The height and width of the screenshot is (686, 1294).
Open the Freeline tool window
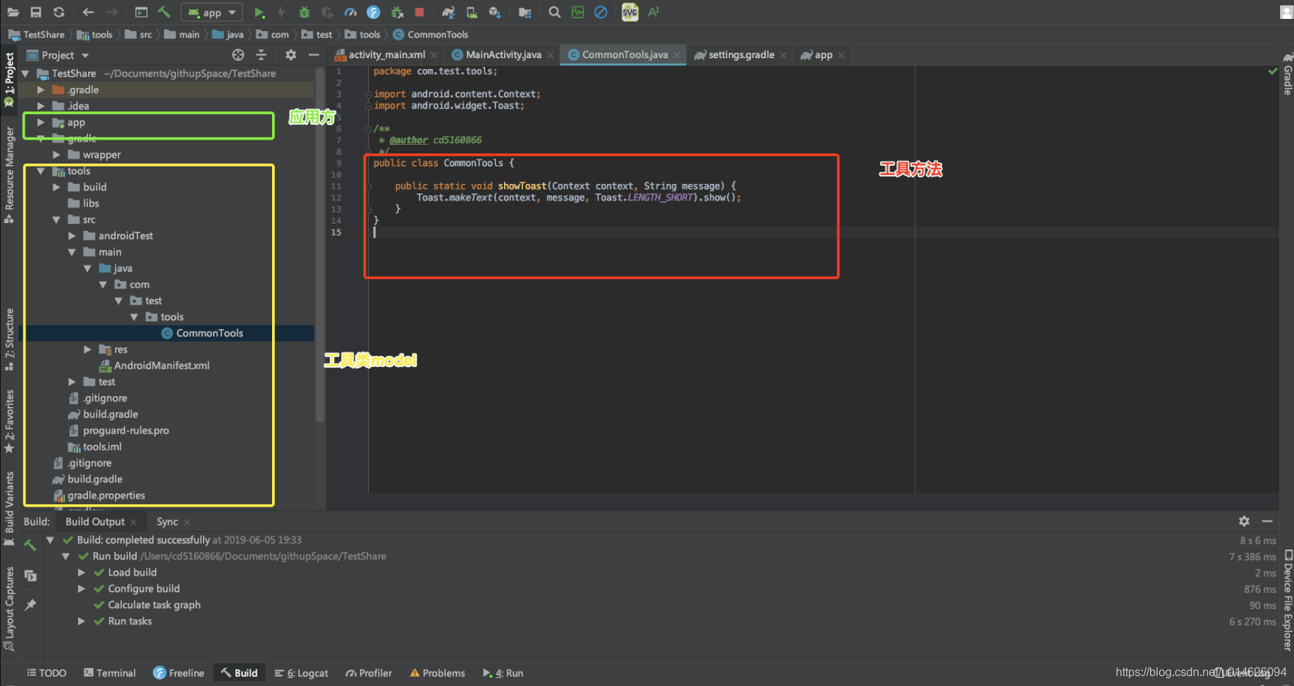tap(179, 673)
